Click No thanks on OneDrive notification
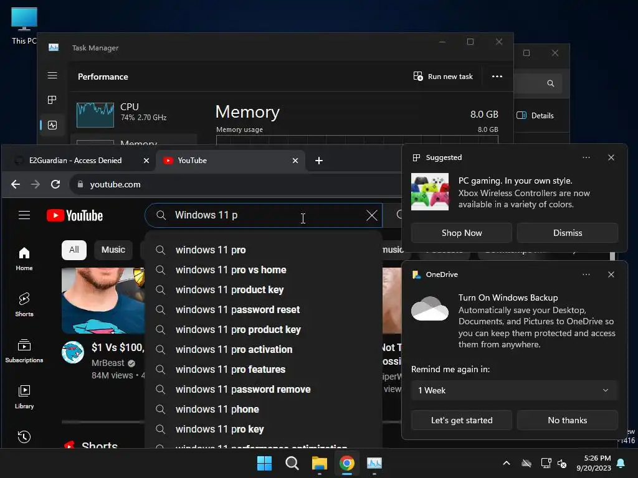The height and width of the screenshot is (478, 638). [x=568, y=420]
